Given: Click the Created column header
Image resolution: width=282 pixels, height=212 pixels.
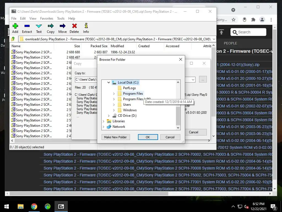Looking at the screenshot, I should point(150,46).
